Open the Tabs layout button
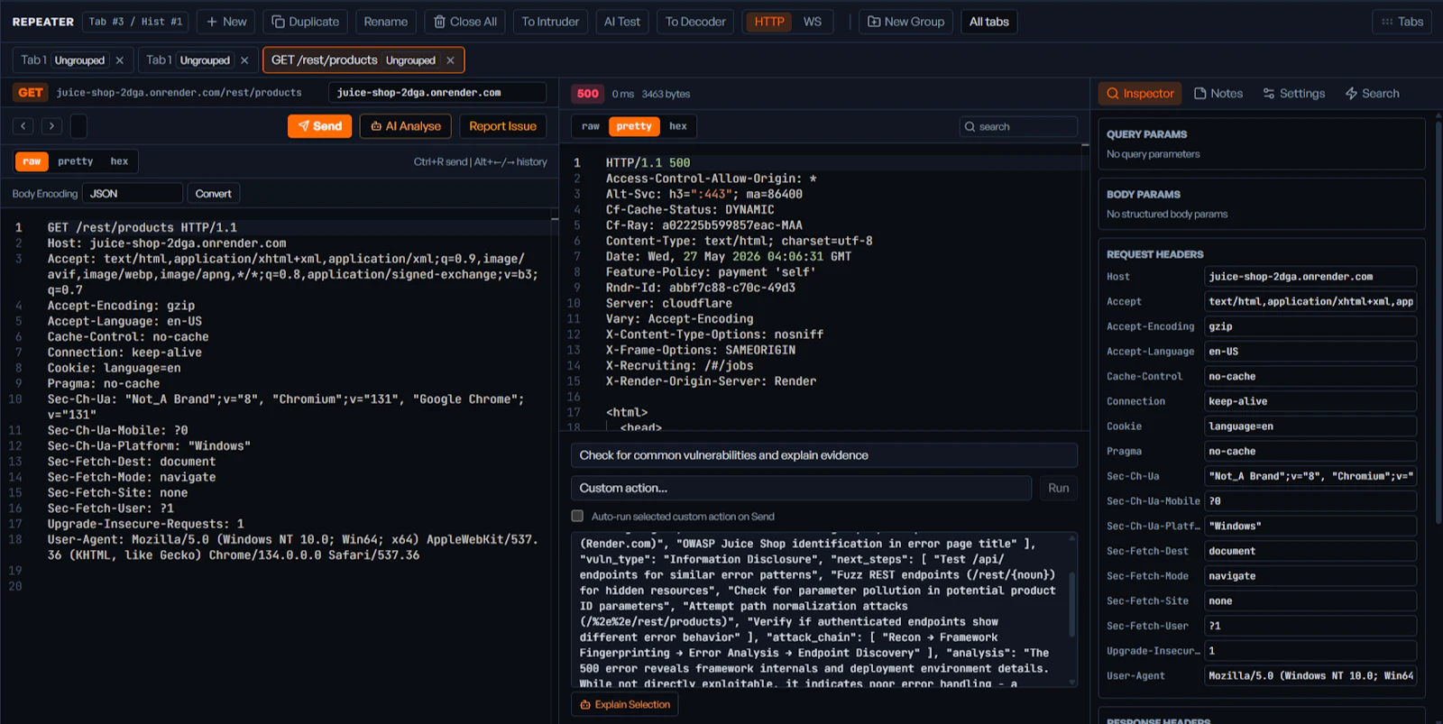1443x724 pixels. click(x=1402, y=22)
